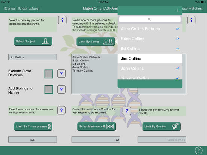Click checkmark beside Alice Collins Plebuch
This screenshot has height=155, width=207.
(x=177, y=29)
